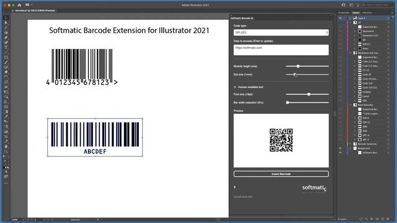This screenshot has width=397, height=223.
Task: Collapse the Warehouse and Log... group
Action: click(x=350, y=53)
